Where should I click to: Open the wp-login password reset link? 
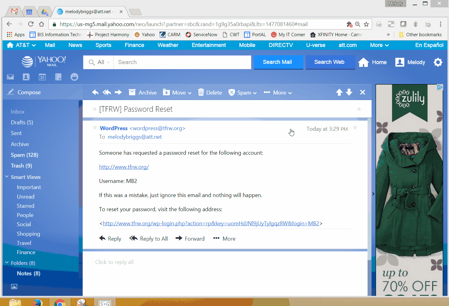coord(211,223)
